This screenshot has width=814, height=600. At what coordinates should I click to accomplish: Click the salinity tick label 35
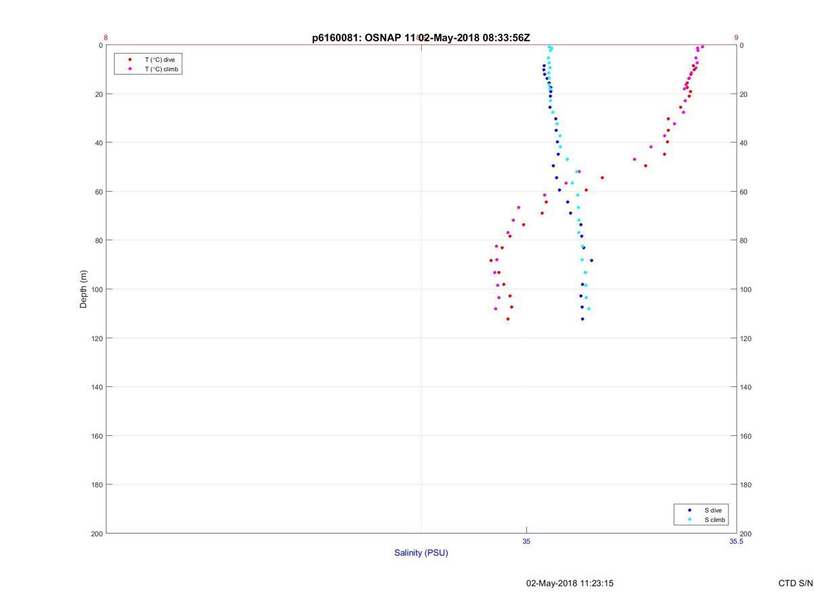pos(526,542)
